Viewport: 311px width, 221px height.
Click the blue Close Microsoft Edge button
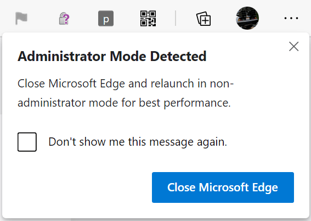click(x=223, y=187)
